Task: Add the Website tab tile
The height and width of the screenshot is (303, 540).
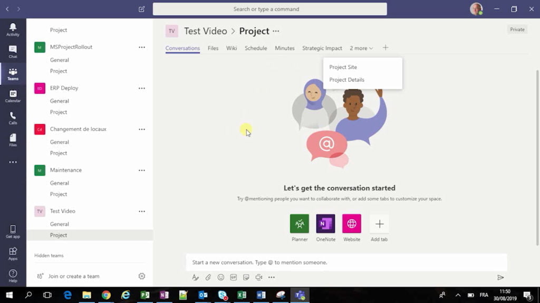Action: 352,224
